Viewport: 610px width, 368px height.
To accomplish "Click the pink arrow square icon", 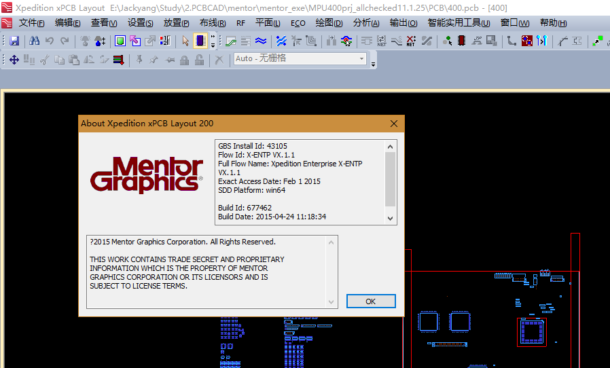I will (x=135, y=41).
